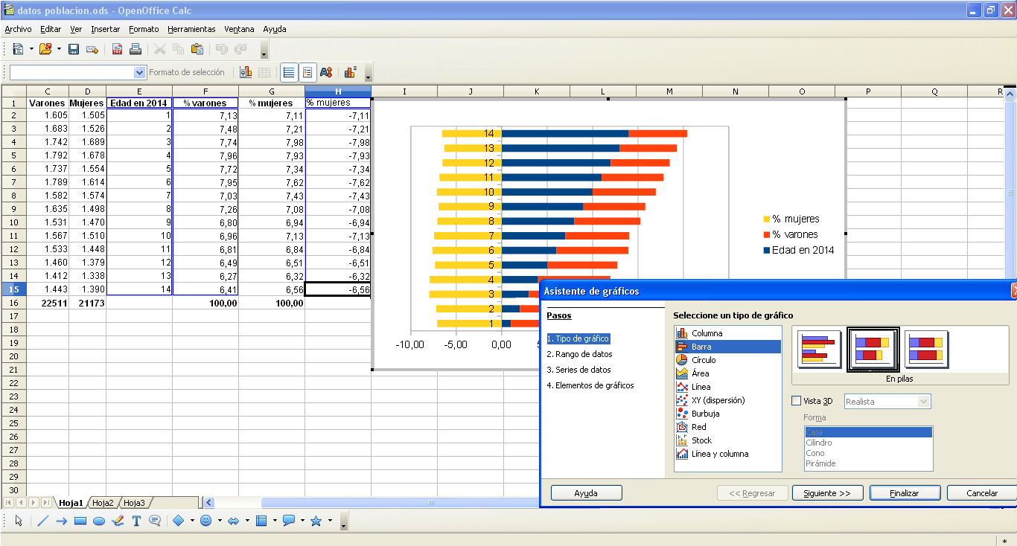Toggle horizontal grid lines button
This screenshot has height=546, width=1017.
288,72
